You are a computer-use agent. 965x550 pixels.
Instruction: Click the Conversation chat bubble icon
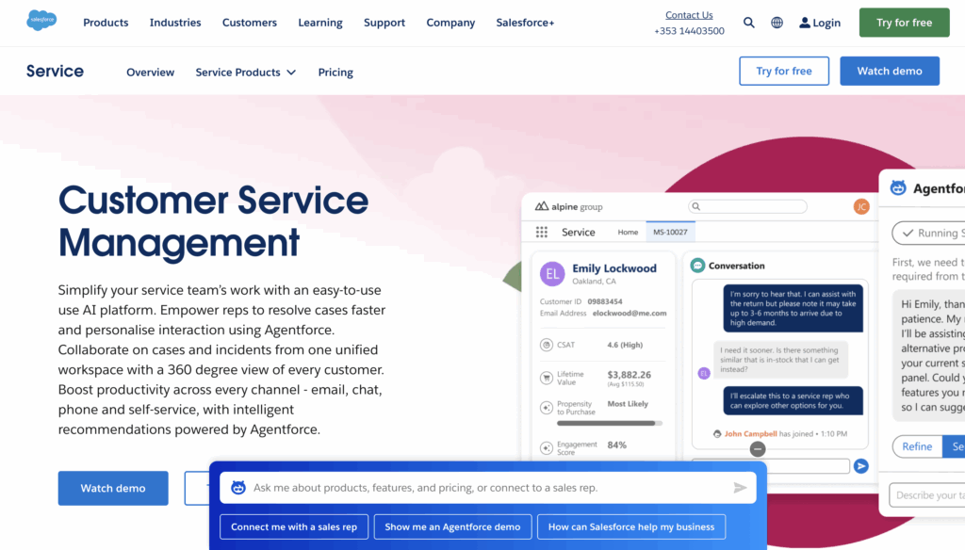pyautogui.click(x=697, y=266)
